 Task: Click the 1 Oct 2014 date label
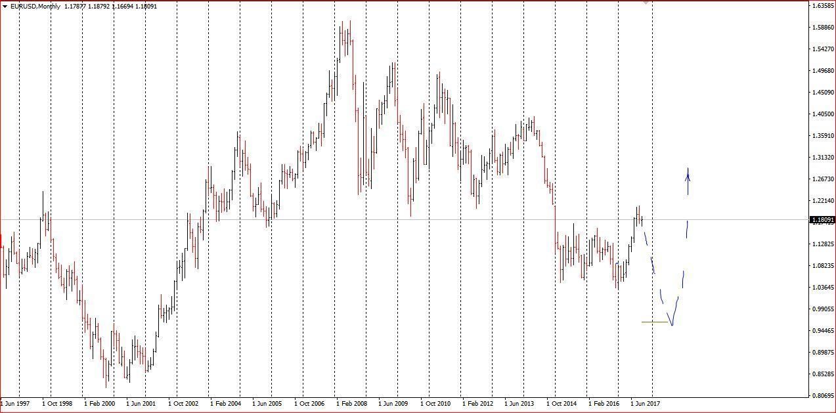click(561, 404)
